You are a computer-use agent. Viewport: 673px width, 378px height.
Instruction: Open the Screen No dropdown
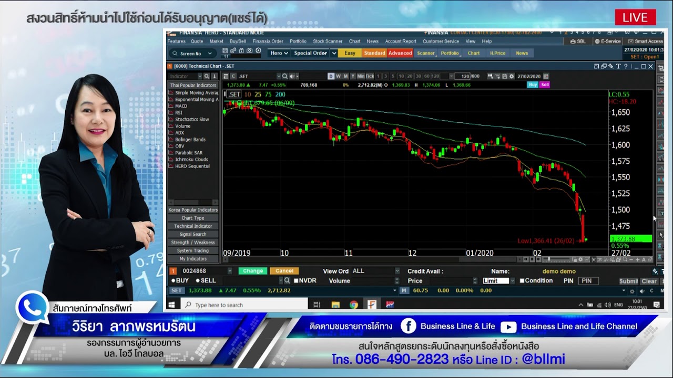(192, 53)
